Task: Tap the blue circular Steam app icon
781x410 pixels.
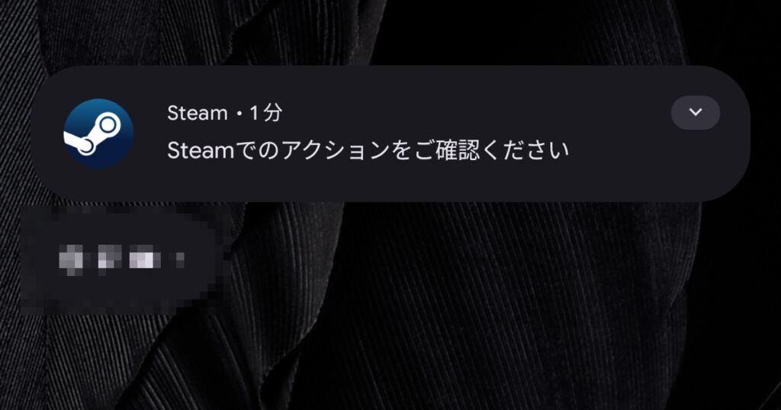Action: pos(98,133)
